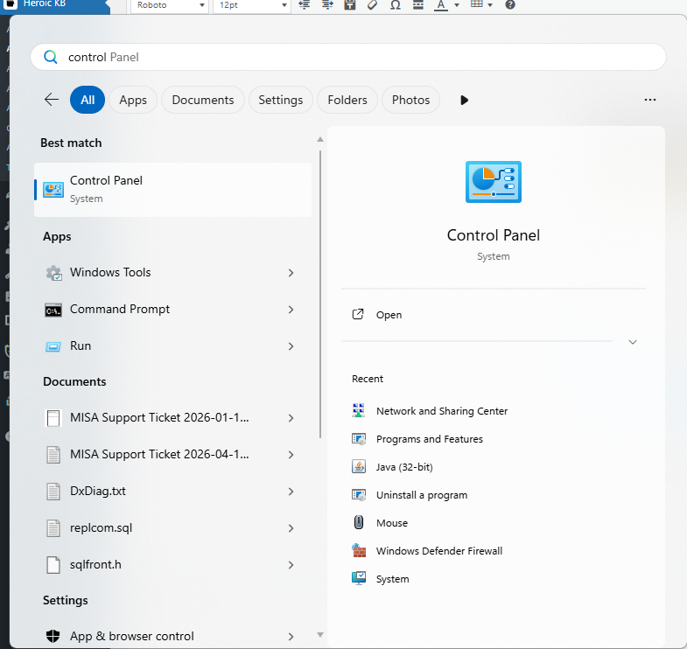Open Uninstall a program recent link
Image resolution: width=687 pixels, height=649 pixels.
tap(421, 495)
